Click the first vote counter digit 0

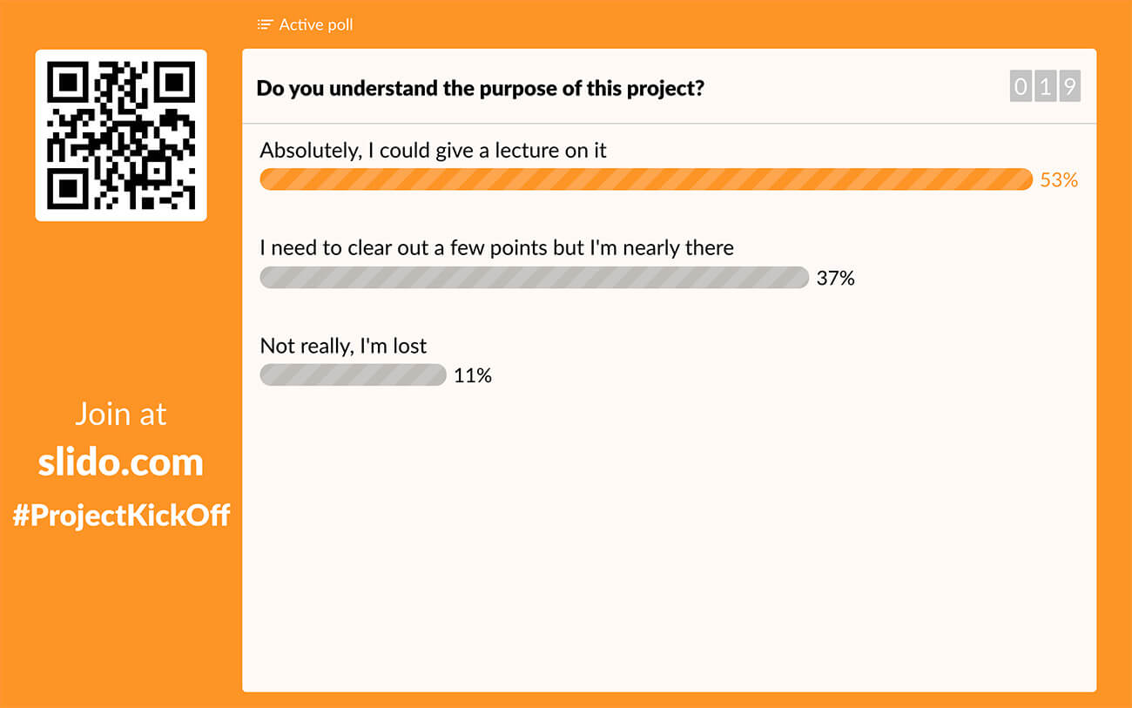pos(1021,87)
